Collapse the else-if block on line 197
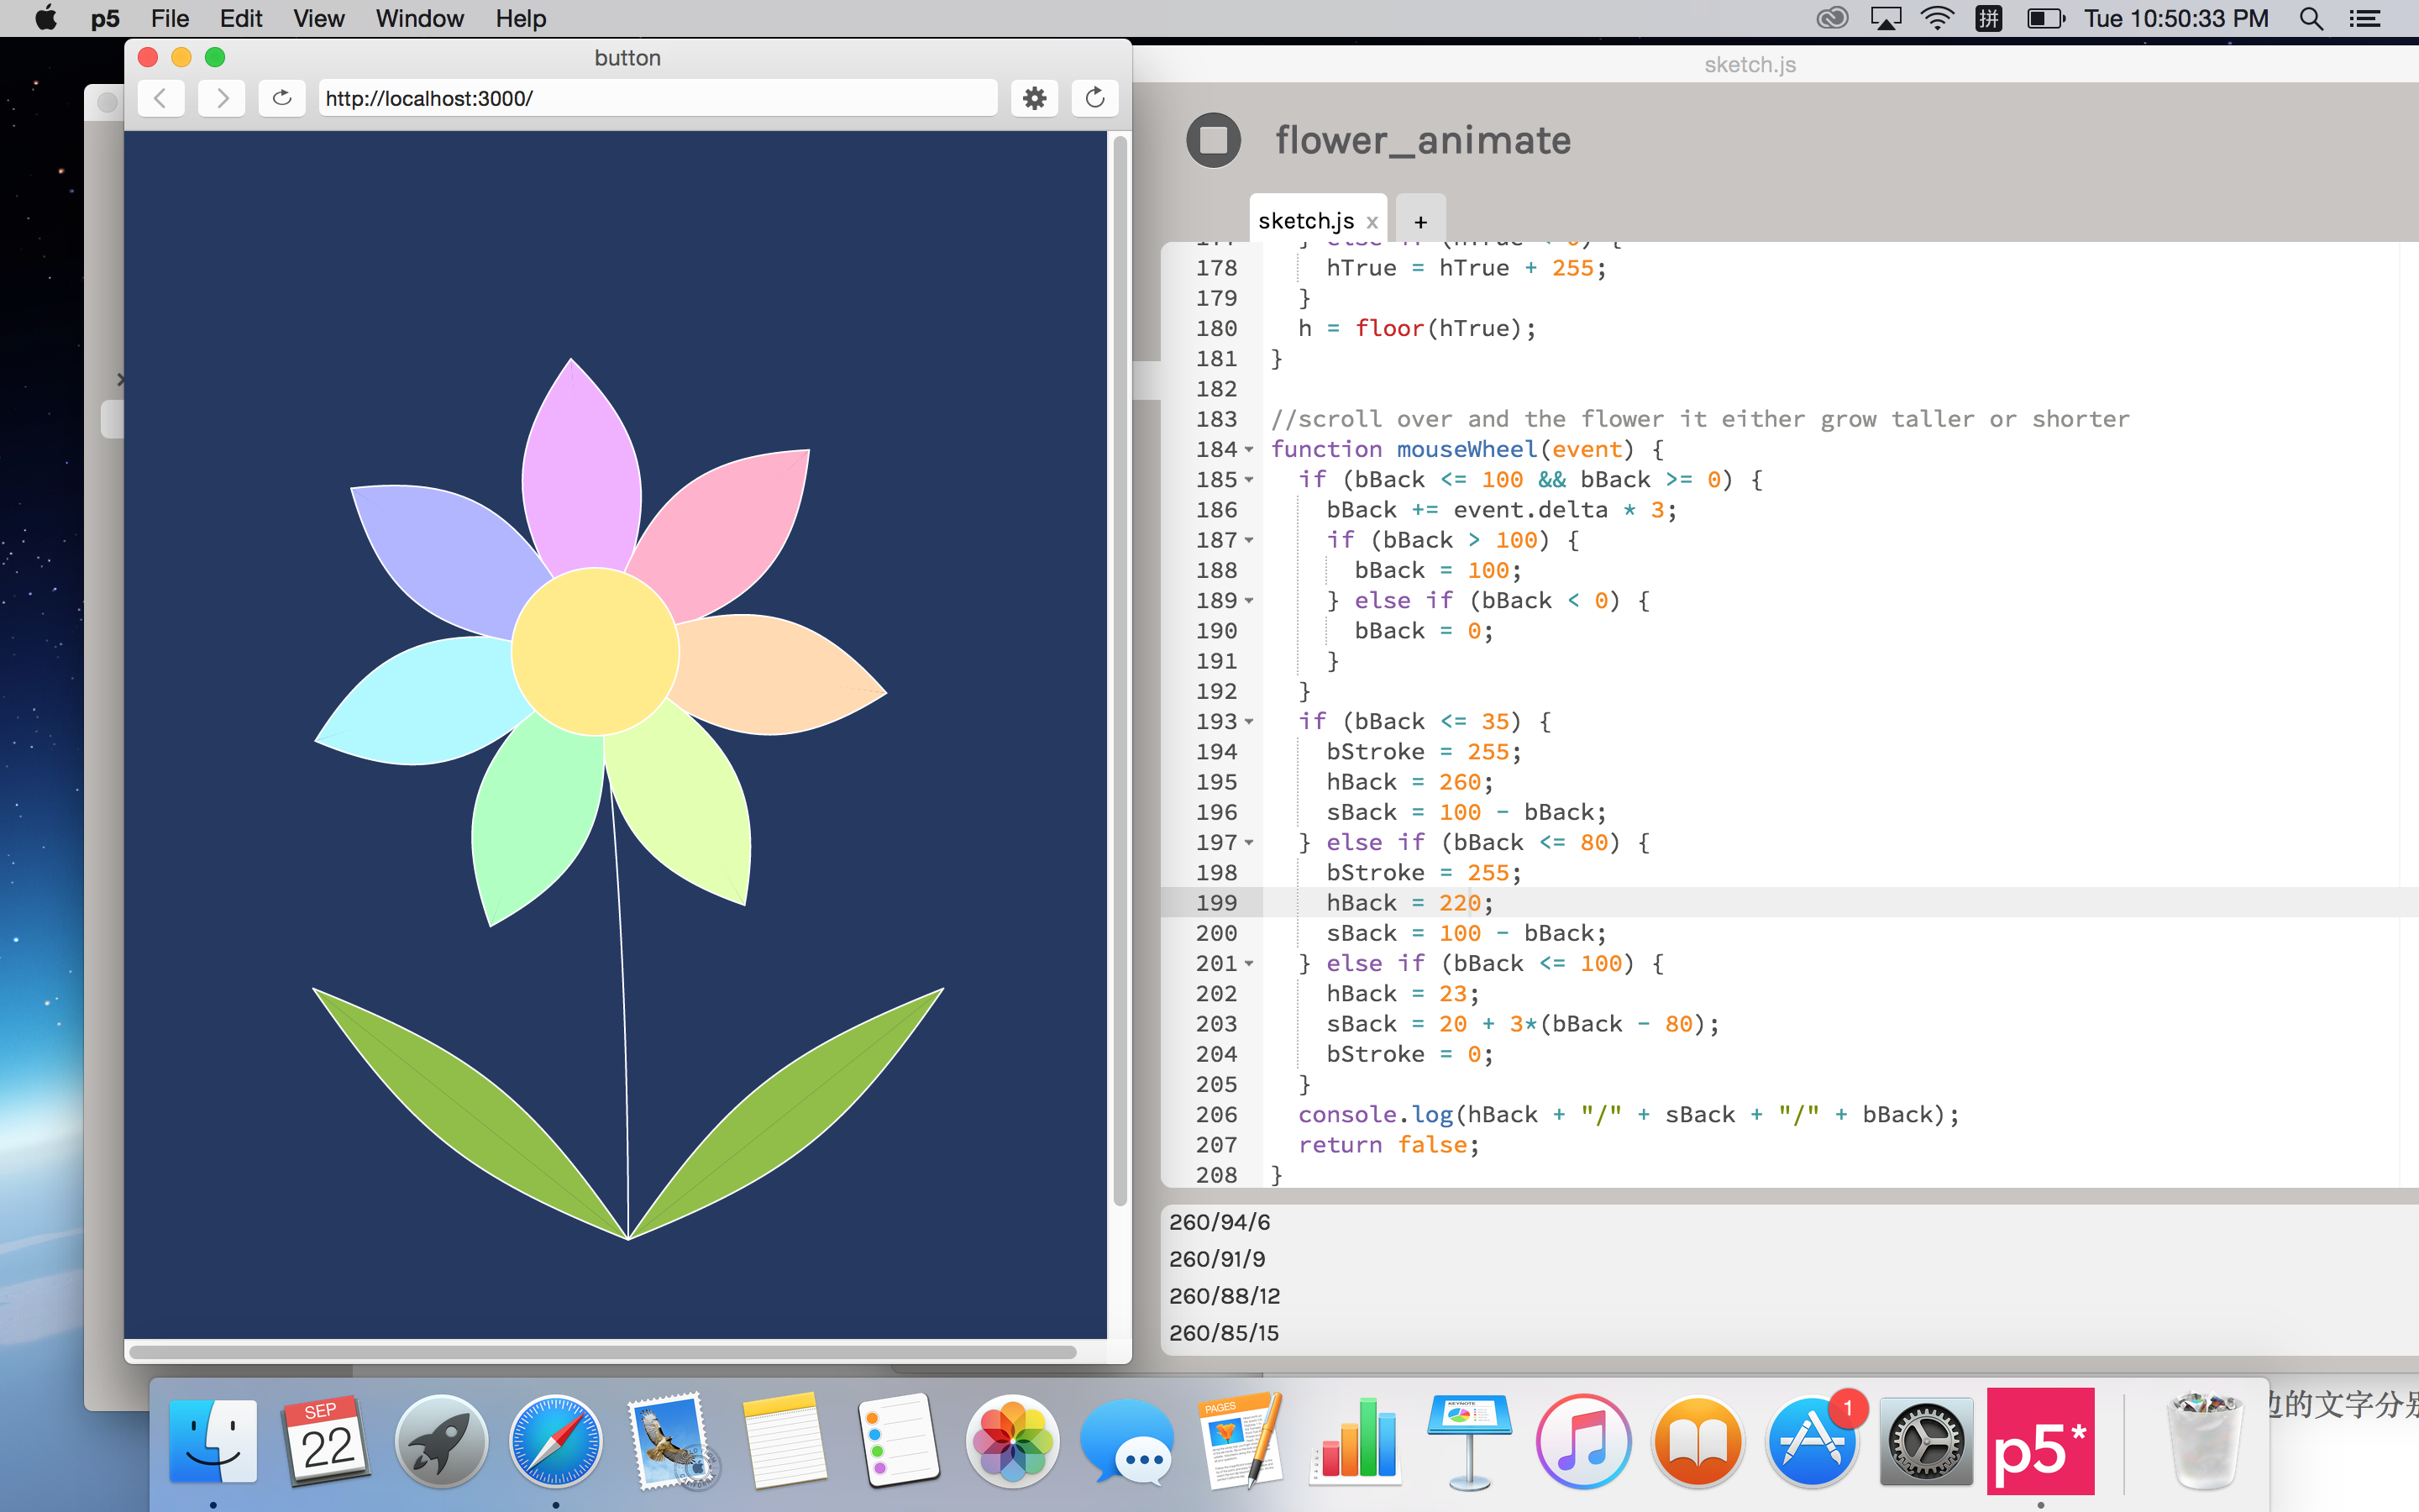The height and width of the screenshot is (1512, 2419). pos(1250,843)
